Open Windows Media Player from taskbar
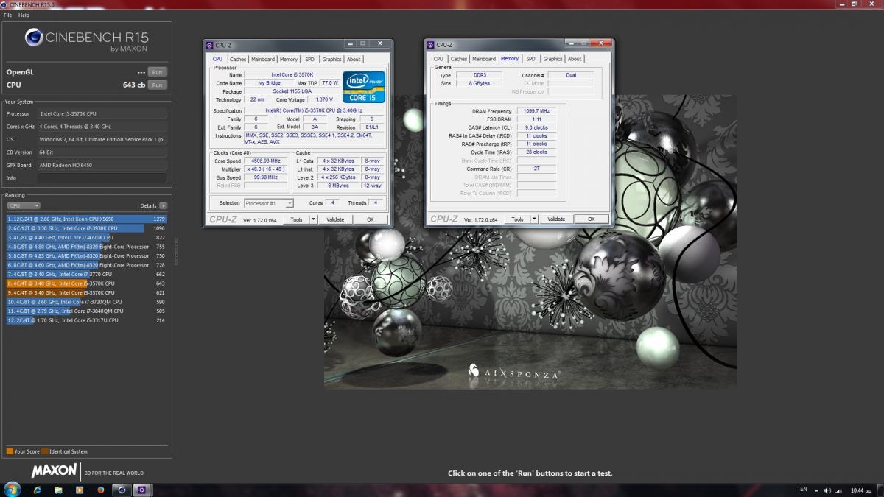Image resolution: width=884 pixels, height=497 pixels. pyautogui.click(x=80, y=490)
